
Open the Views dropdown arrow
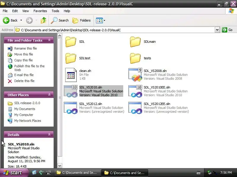click(104, 20)
